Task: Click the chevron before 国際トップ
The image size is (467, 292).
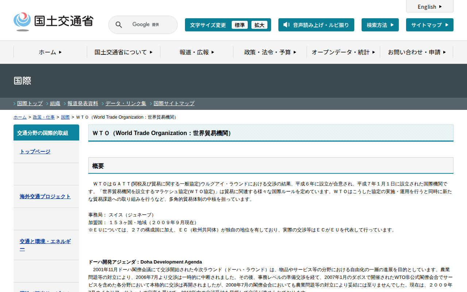Action: coord(15,104)
